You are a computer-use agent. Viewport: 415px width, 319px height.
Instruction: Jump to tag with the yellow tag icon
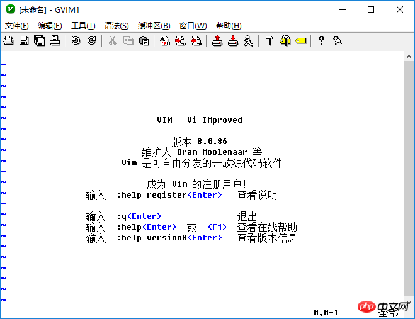(x=301, y=41)
